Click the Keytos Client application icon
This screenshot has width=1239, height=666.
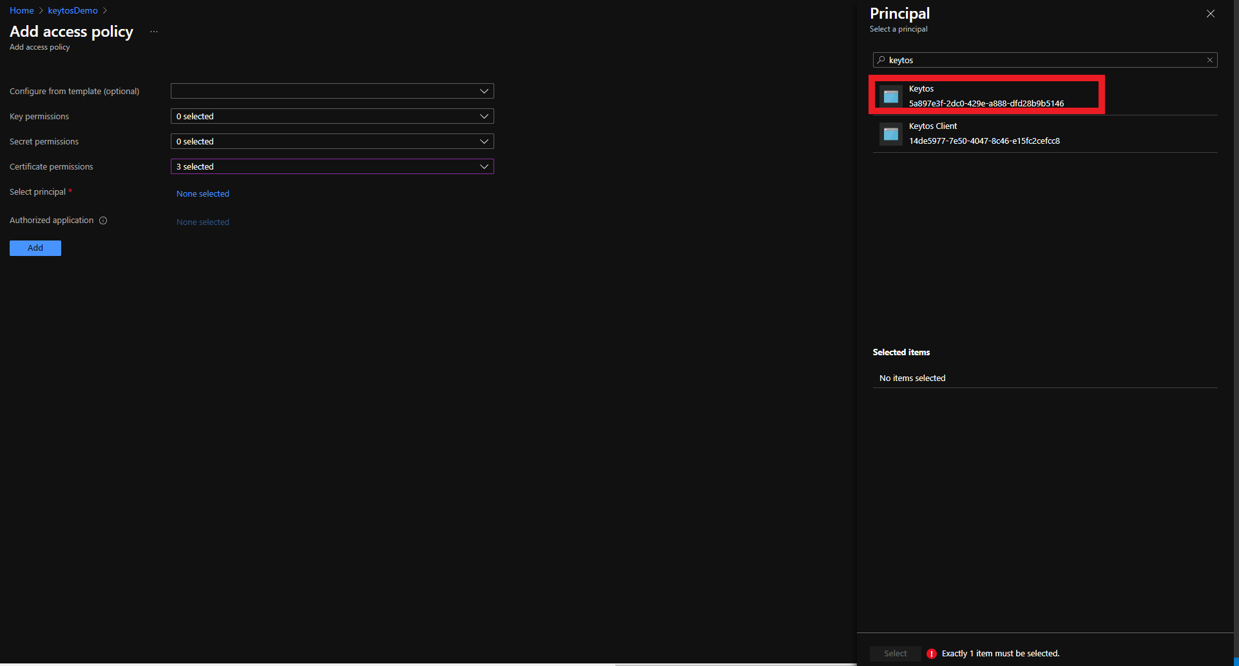pyautogui.click(x=891, y=134)
